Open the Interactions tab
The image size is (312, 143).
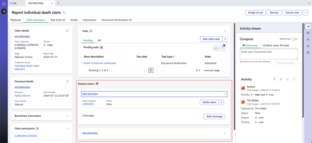coord(90,20)
